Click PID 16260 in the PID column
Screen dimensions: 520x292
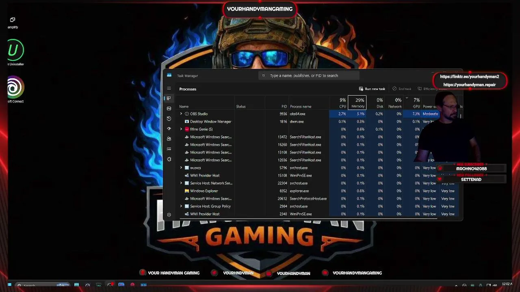[x=282, y=144]
